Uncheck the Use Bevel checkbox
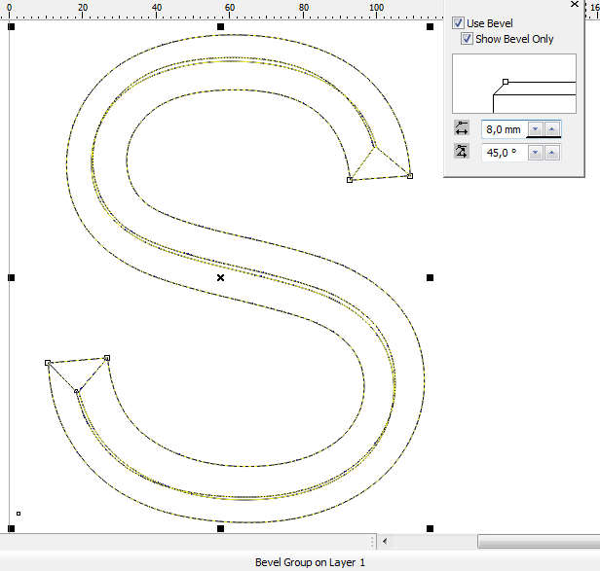The width and height of the screenshot is (600, 571). [x=458, y=23]
